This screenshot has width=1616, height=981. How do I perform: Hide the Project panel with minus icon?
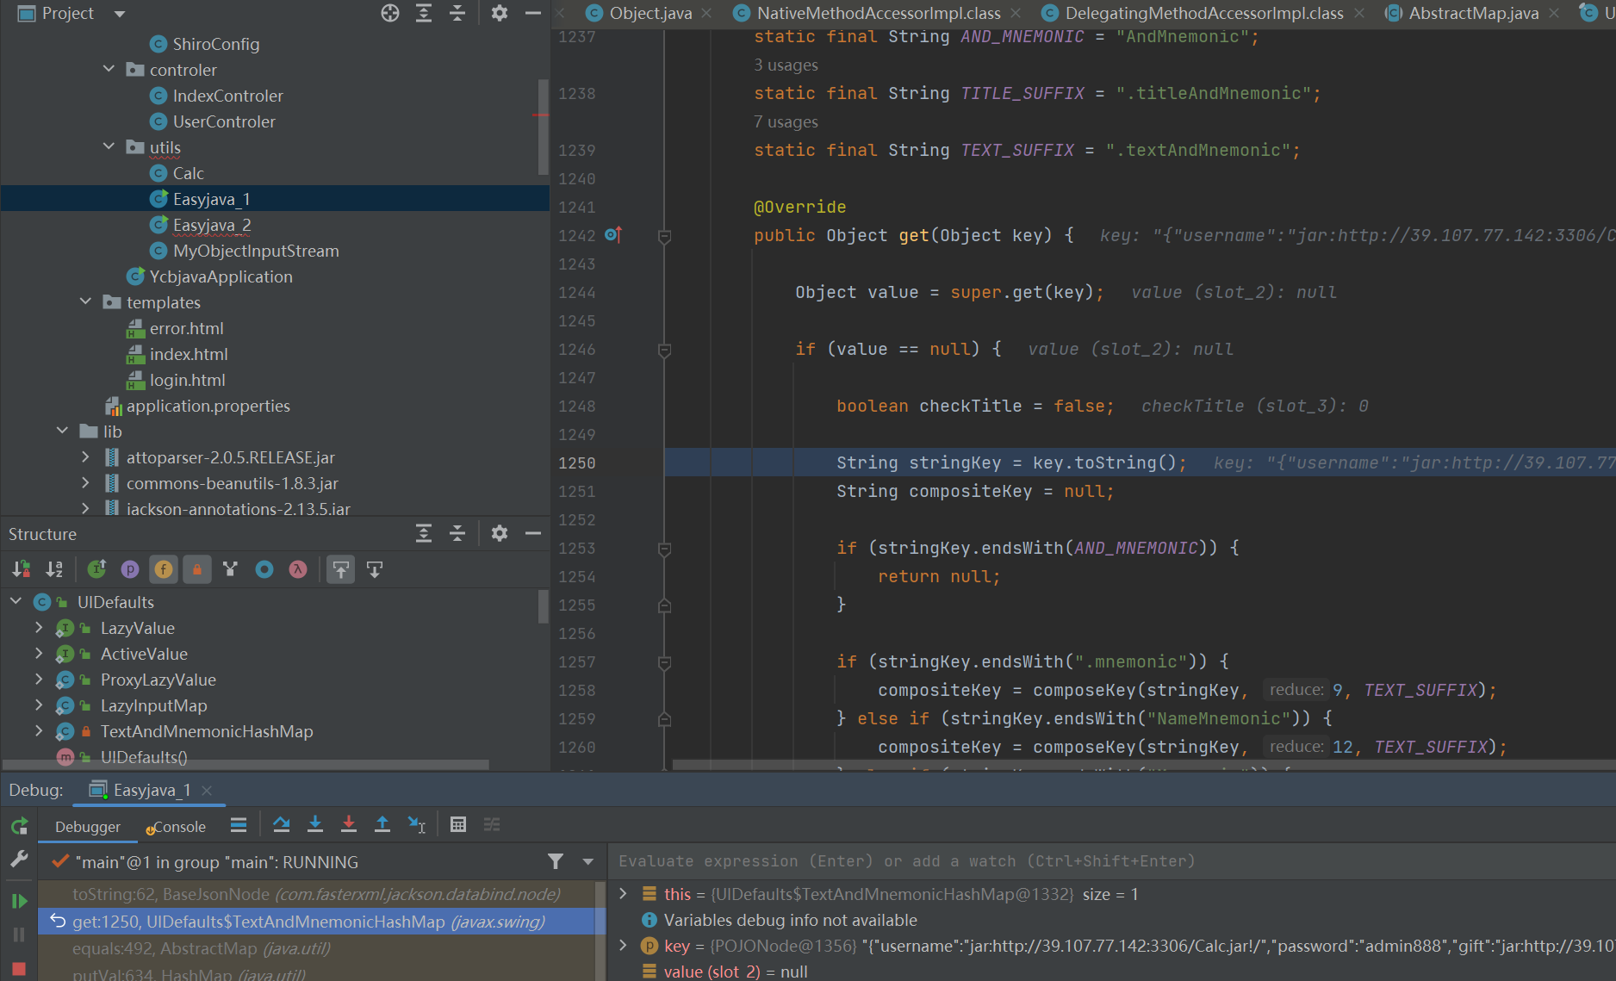[533, 13]
